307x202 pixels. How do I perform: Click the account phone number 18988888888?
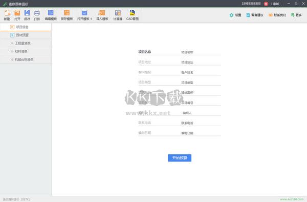pyautogui.click(x=251, y=4)
